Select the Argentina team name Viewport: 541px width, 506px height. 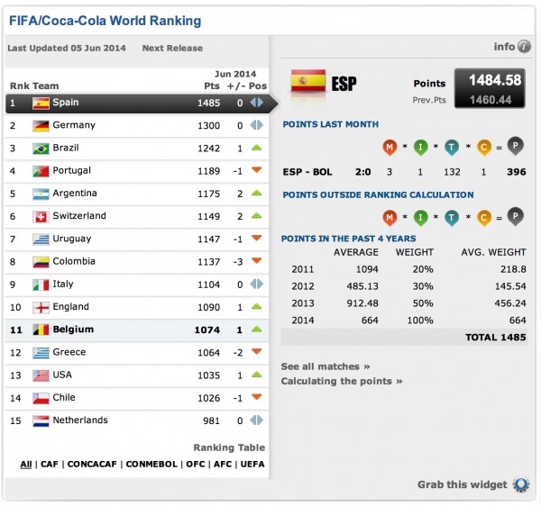pyautogui.click(x=75, y=194)
